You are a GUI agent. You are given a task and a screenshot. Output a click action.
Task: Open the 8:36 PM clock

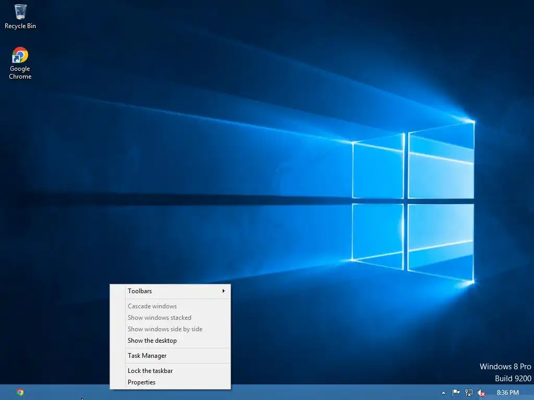[x=507, y=393]
